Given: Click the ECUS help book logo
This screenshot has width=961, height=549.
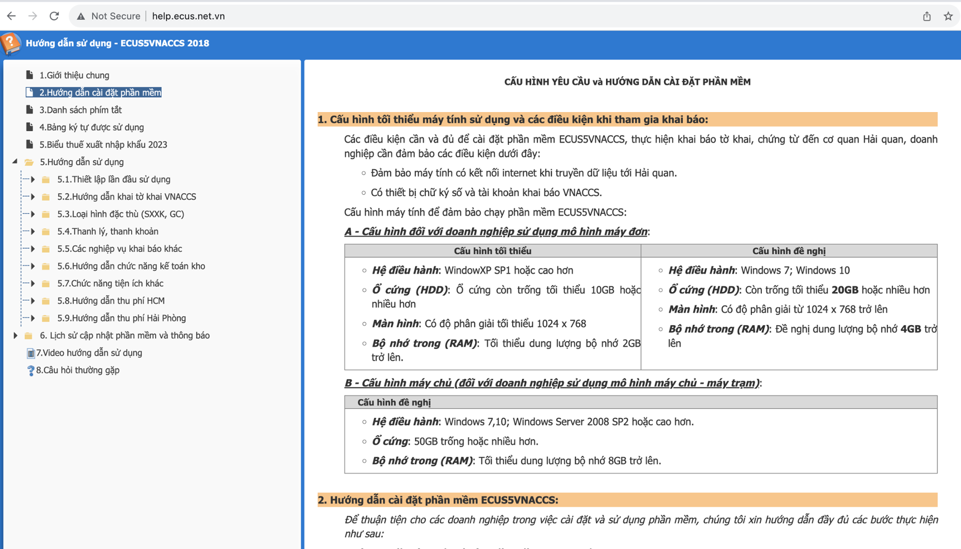Looking at the screenshot, I should pyautogui.click(x=11, y=43).
